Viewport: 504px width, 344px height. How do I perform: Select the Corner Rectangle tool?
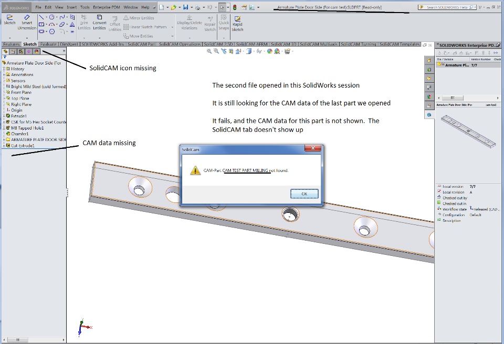41,25
